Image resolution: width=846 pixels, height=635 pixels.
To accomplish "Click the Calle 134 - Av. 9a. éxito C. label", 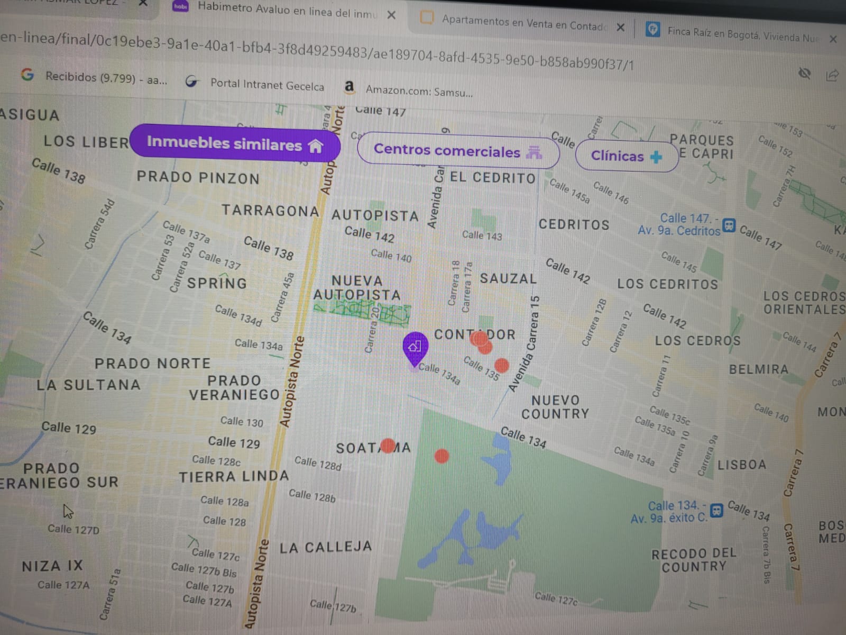I will (669, 512).
